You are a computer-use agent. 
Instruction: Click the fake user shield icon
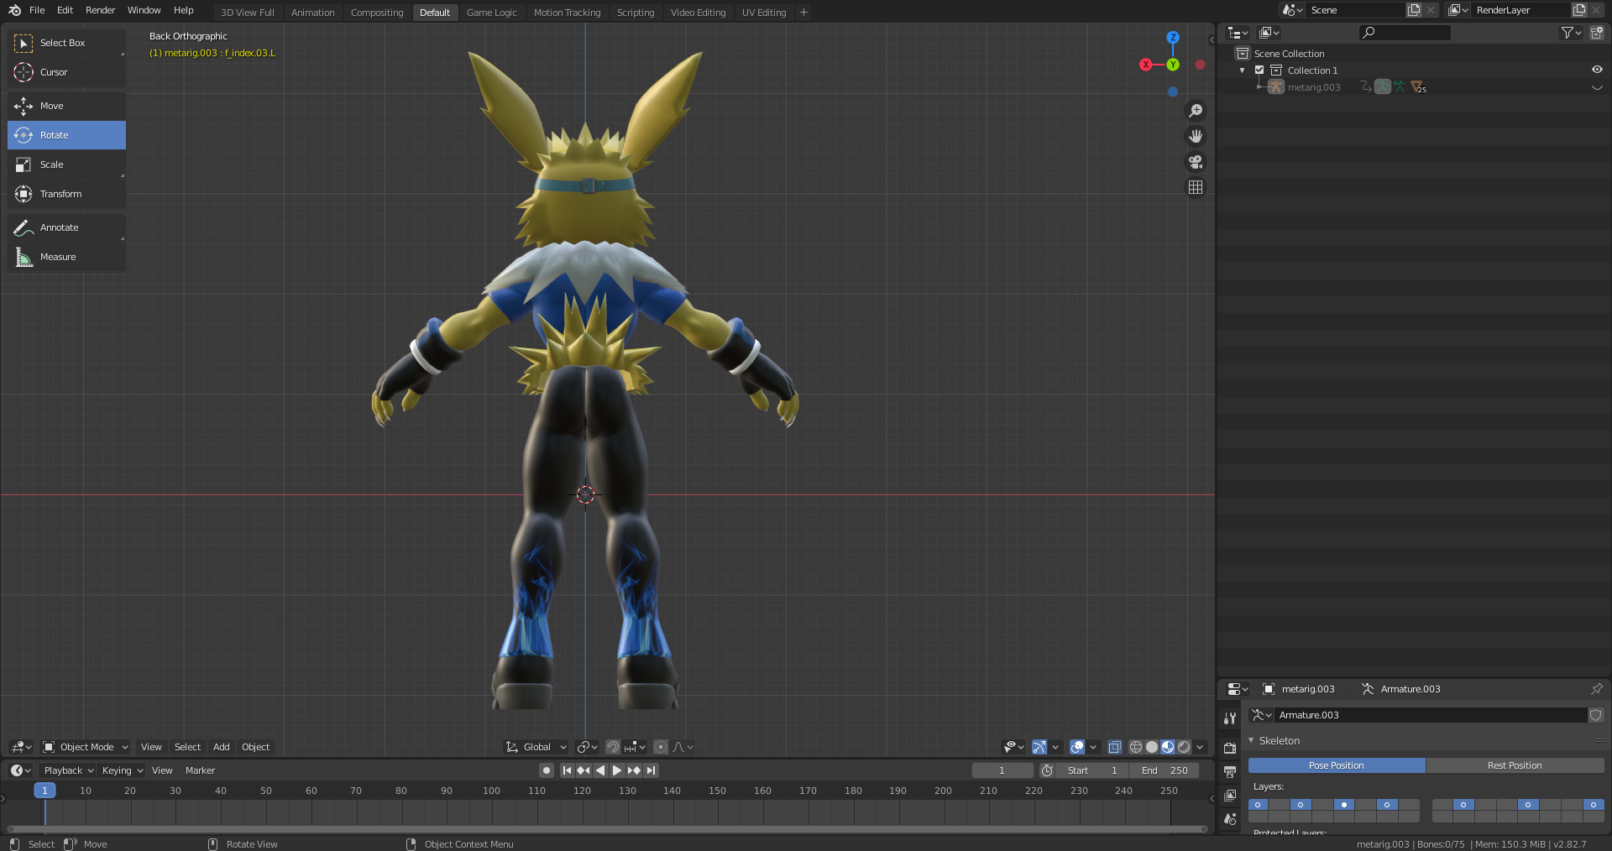(x=1596, y=715)
